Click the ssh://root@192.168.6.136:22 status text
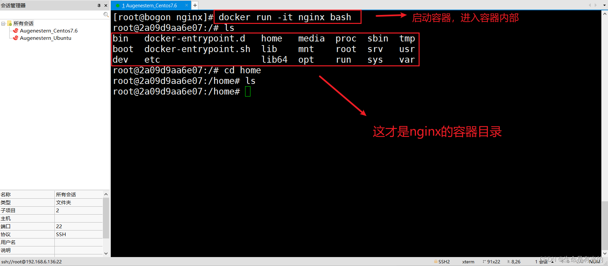Screen dimensions: 608x266 [32, 262]
